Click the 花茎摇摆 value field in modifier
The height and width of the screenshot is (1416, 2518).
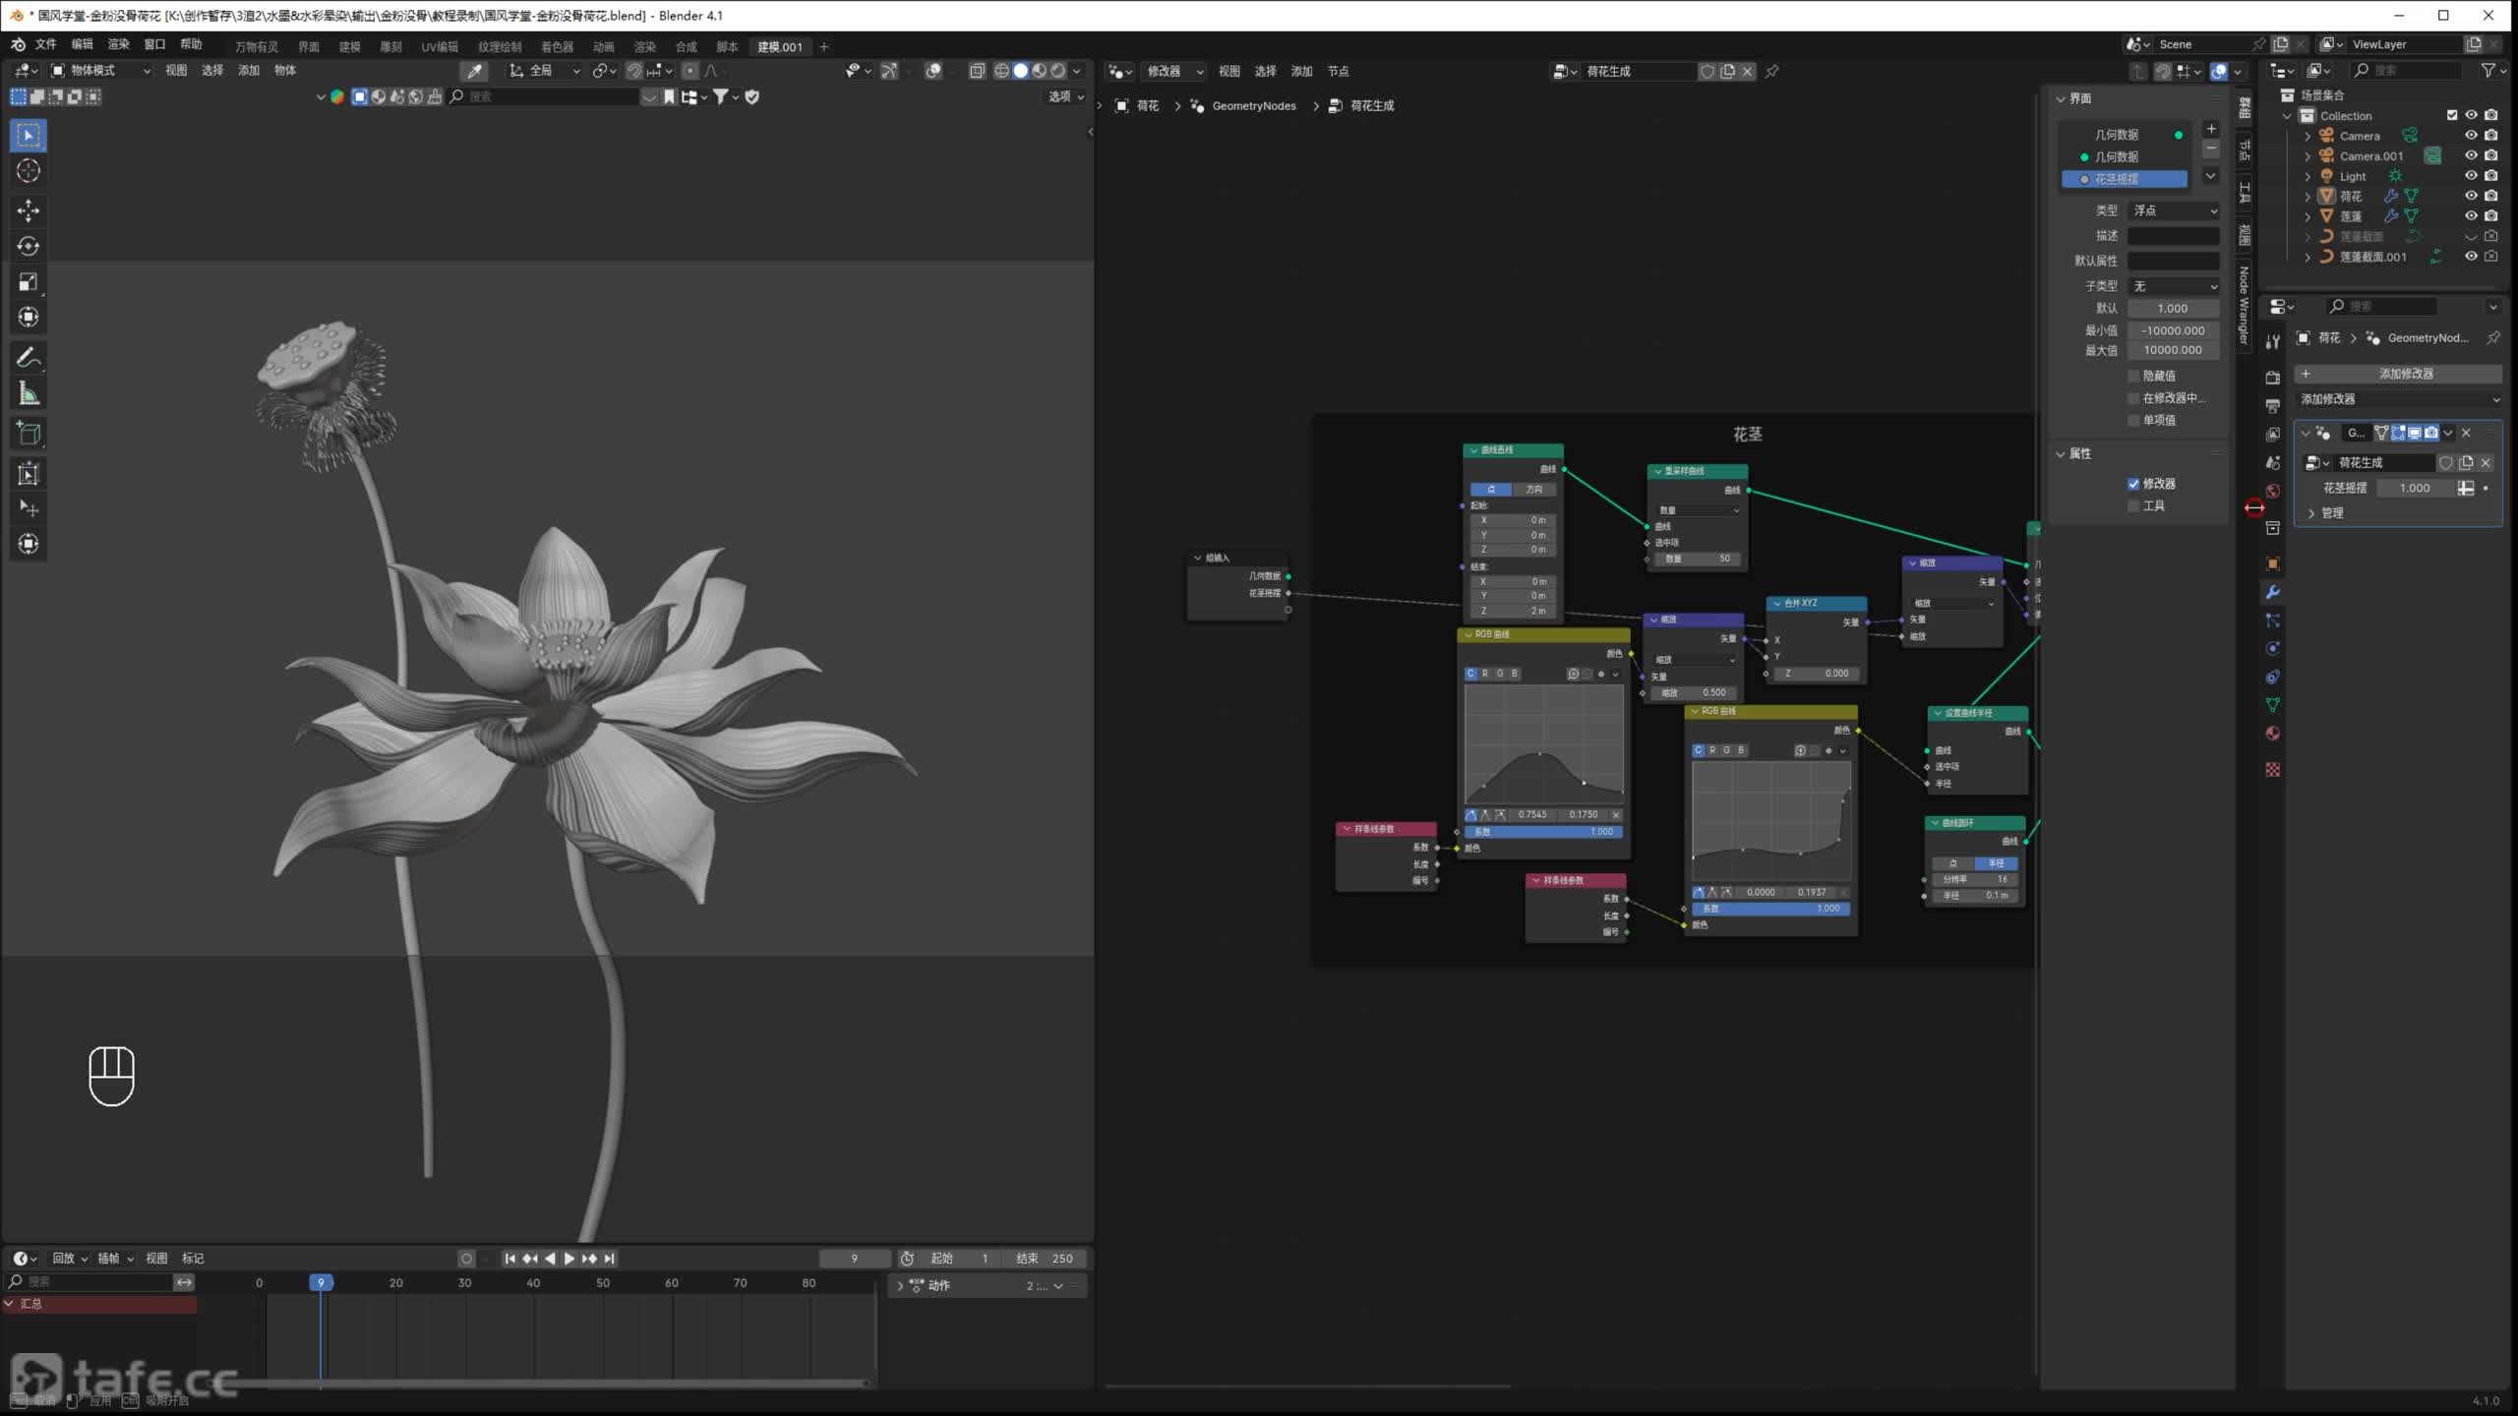(2414, 488)
